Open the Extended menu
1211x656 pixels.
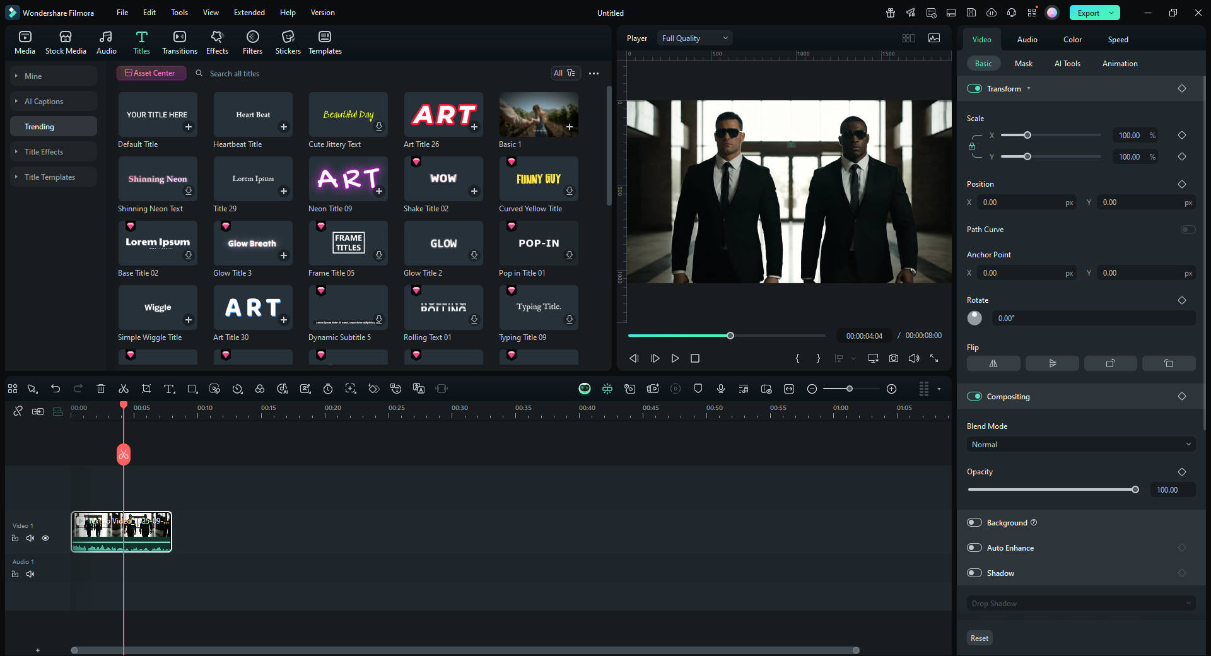[x=249, y=13]
